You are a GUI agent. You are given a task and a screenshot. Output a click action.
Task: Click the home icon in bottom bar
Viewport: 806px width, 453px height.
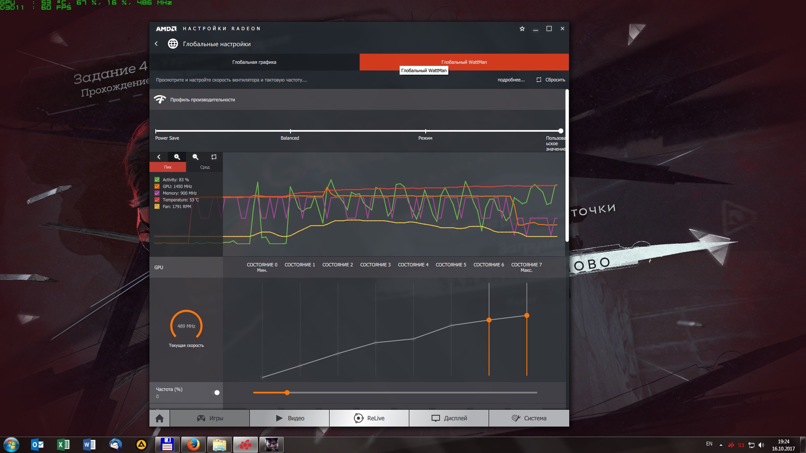160,418
